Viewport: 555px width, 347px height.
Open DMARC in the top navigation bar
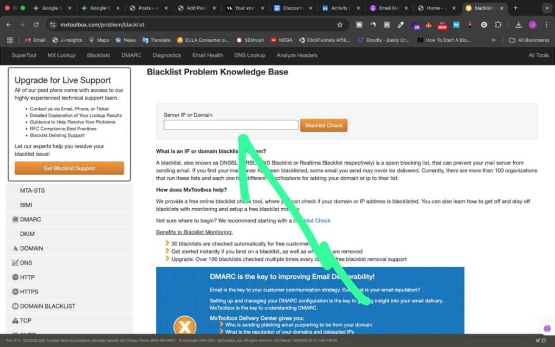click(131, 55)
